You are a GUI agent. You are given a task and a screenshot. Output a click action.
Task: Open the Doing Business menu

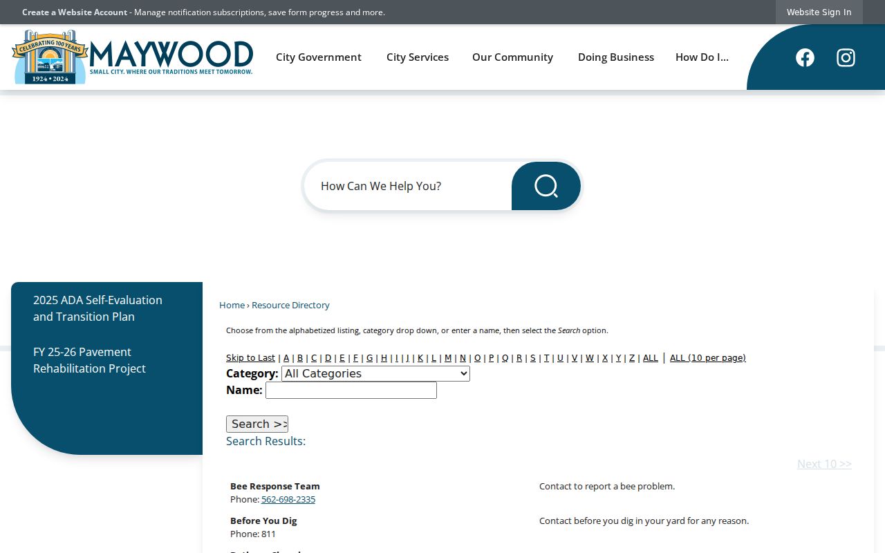click(x=616, y=57)
